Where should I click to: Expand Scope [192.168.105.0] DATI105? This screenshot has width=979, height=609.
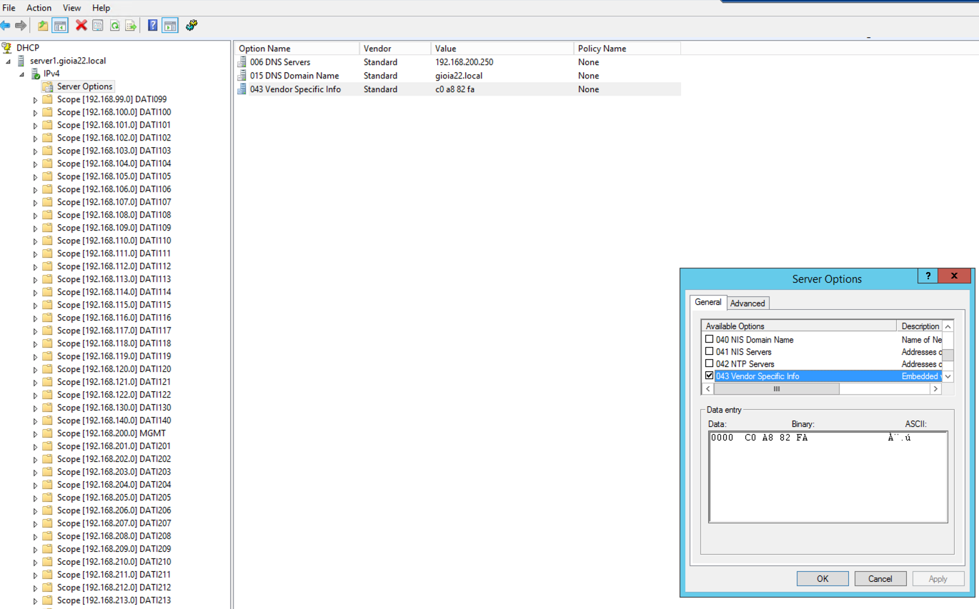pos(35,177)
